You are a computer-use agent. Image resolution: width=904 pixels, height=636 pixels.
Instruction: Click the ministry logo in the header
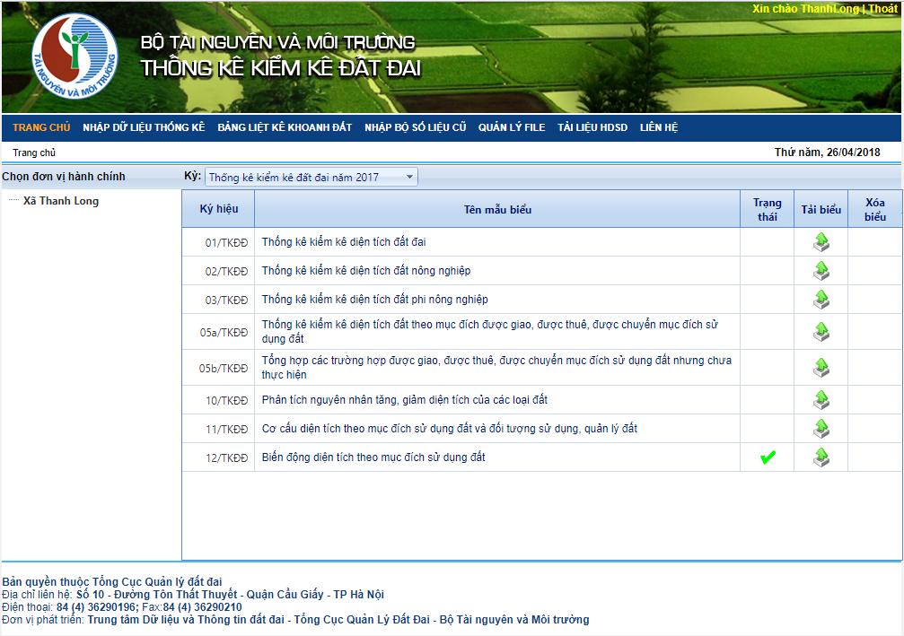click(x=75, y=57)
